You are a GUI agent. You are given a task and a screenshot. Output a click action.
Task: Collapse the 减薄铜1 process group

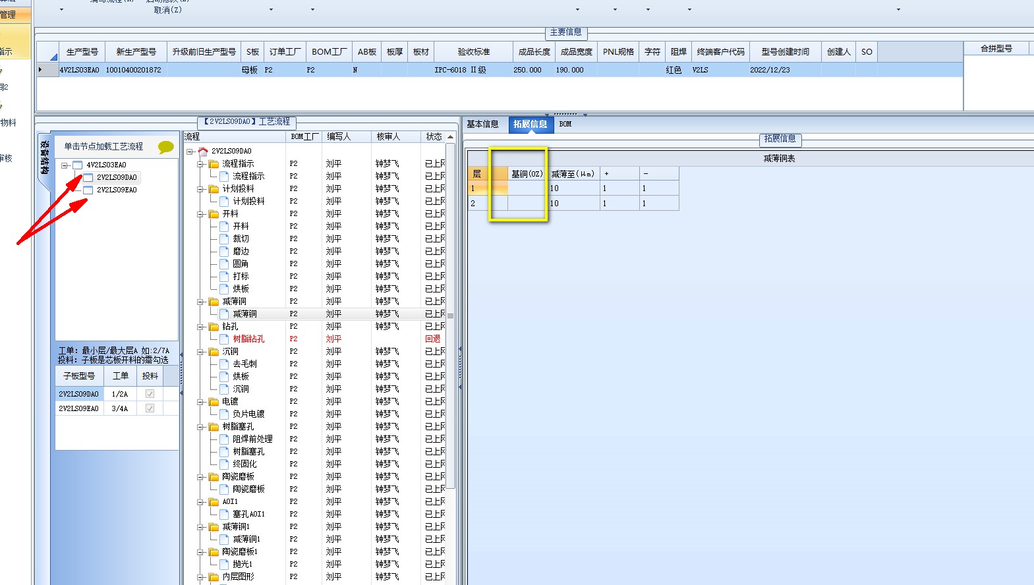click(x=200, y=526)
